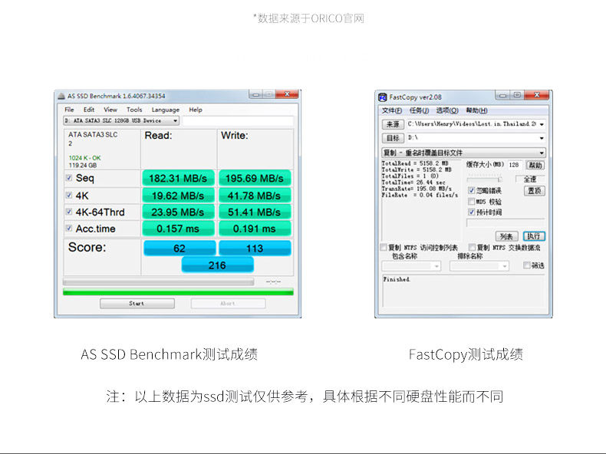Open Language menu in AS SSD Benchmark

click(x=166, y=110)
